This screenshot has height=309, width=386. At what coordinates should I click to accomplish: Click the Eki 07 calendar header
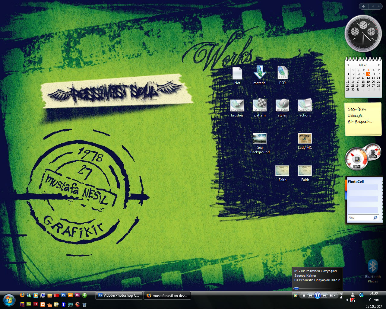[363, 65]
